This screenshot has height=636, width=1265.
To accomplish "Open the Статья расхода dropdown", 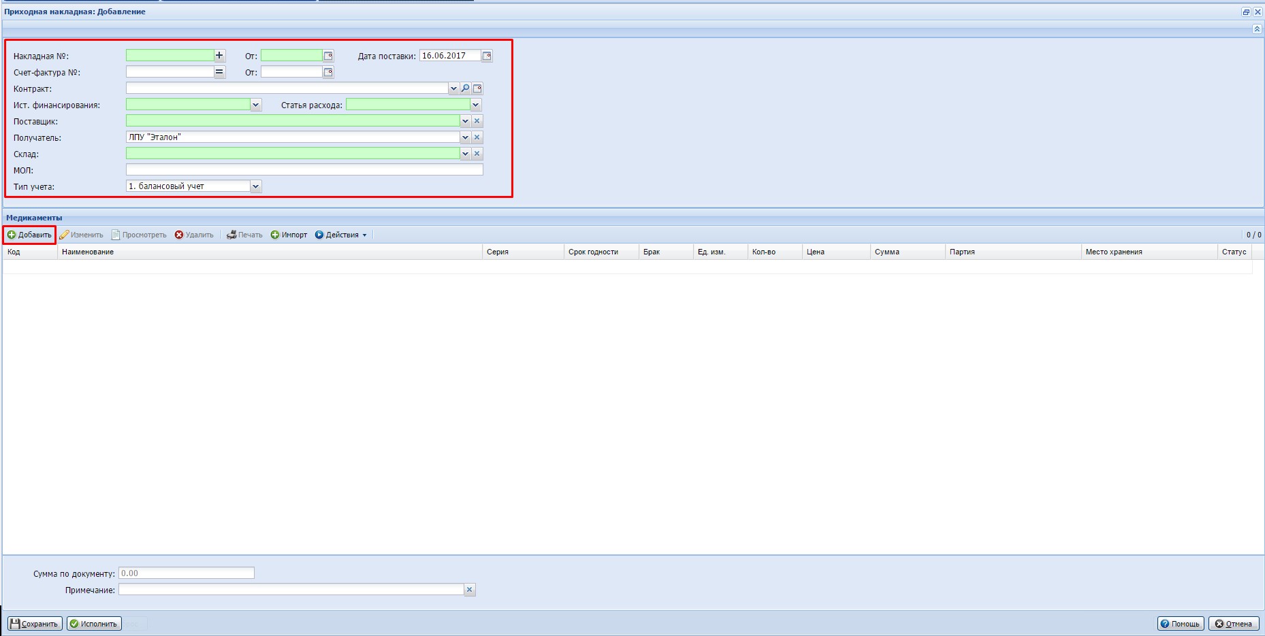I will click(x=476, y=105).
